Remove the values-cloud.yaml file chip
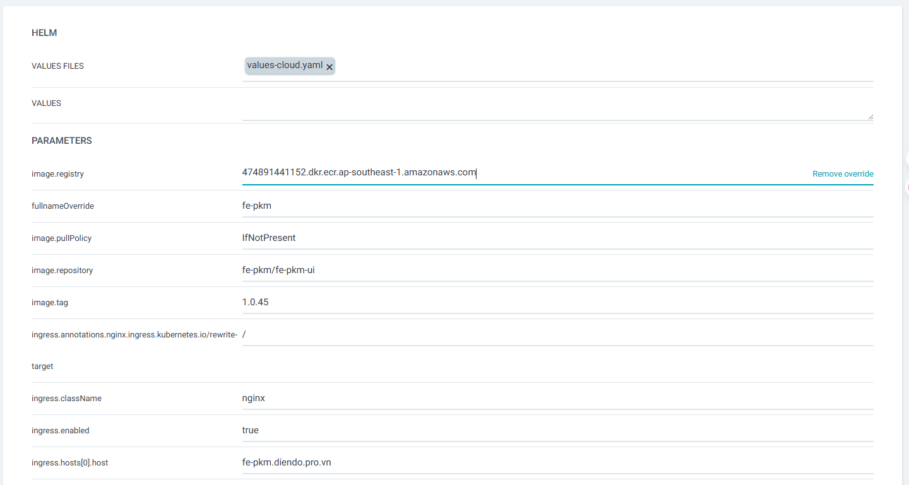The height and width of the screenshot is (485, 909). coord(330,67)
